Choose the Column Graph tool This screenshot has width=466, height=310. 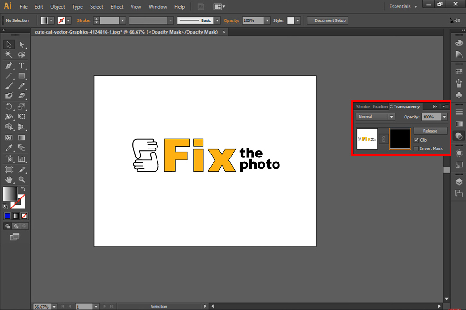click(x=21, y=159)
